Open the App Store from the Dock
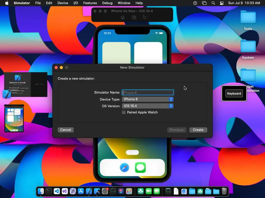Viewport: 265px width, 198px height. tap(81, 191)
